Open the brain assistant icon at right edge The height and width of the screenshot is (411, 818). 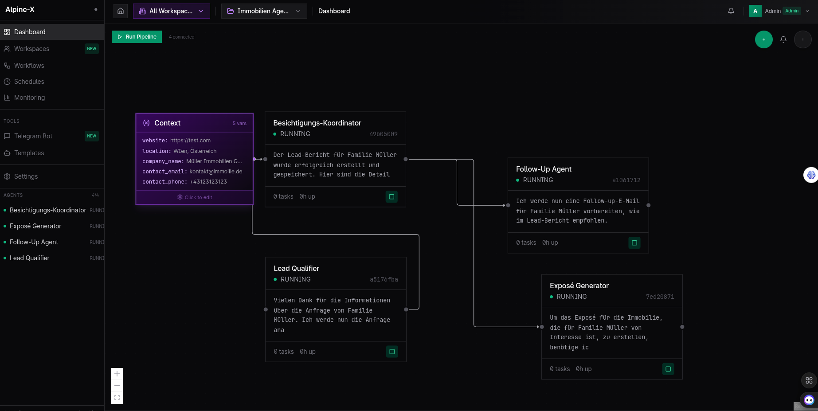811,175
